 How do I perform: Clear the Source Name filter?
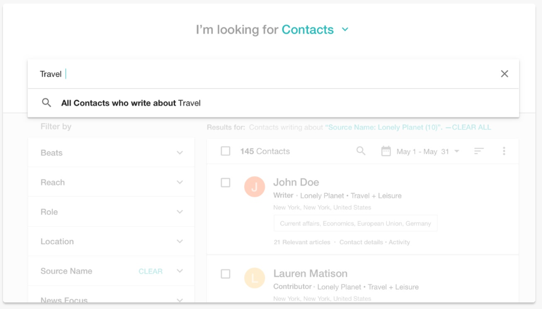(150, 271)
